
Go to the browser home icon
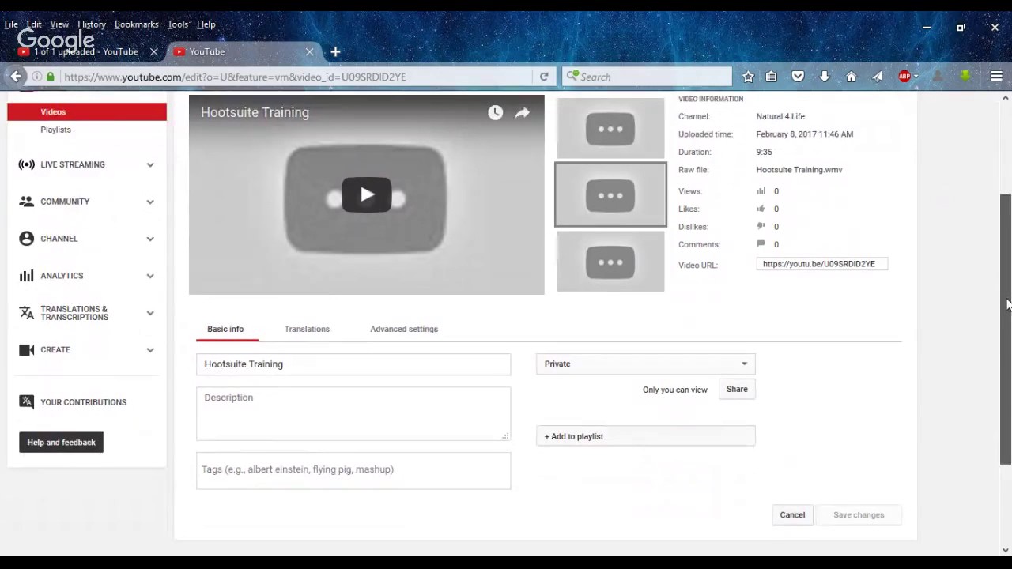(x=851, y=77)
